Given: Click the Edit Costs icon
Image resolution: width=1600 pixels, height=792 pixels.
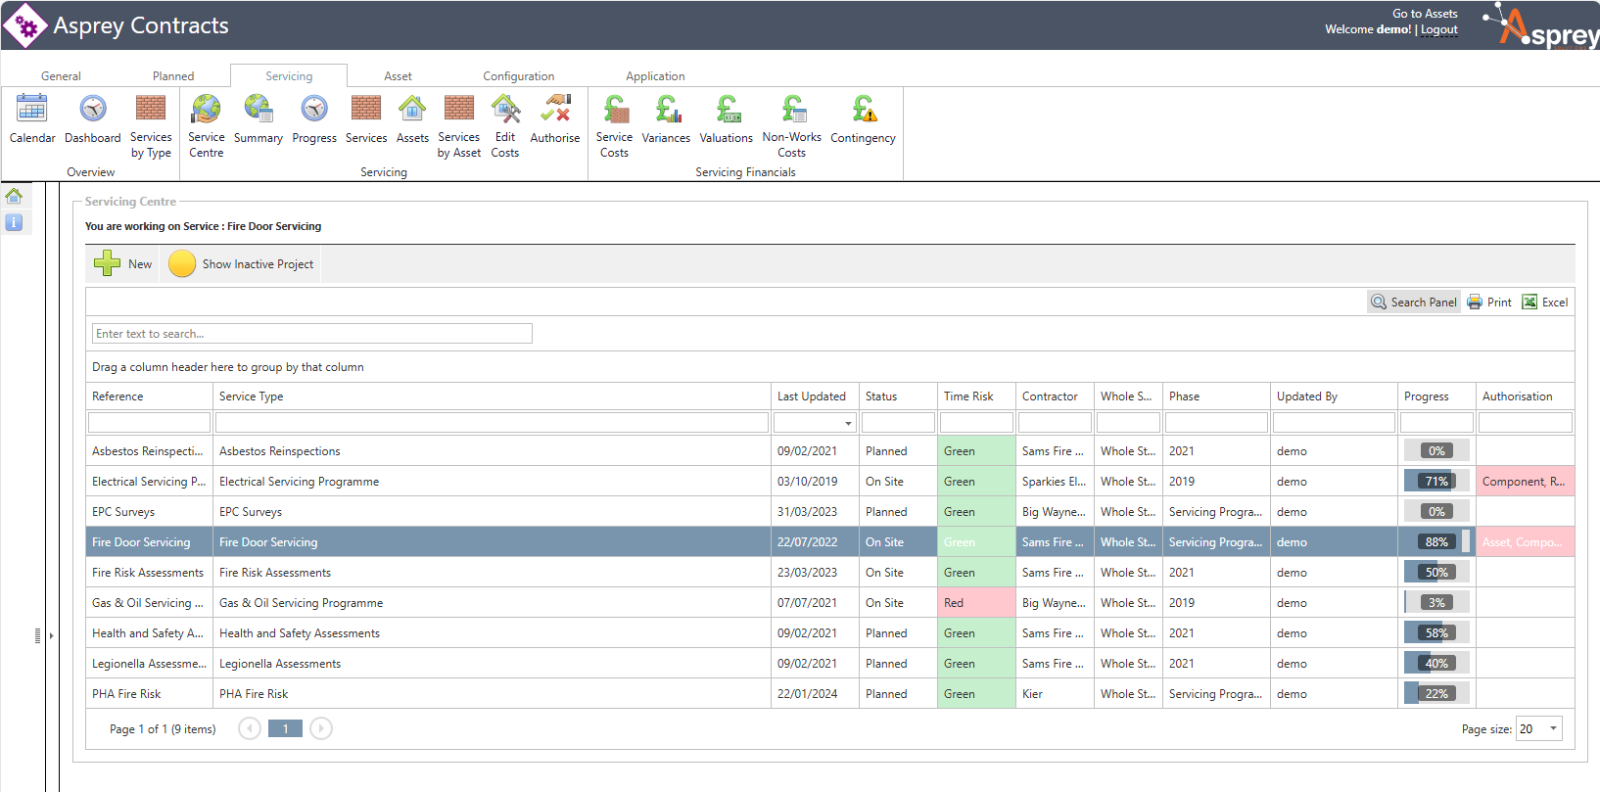Looking at the screenshot, I should 505,110.
